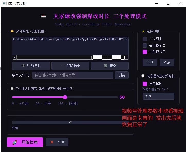
Task: Enable the 去重模式二 checkbox
Action: tap(145, 45)
